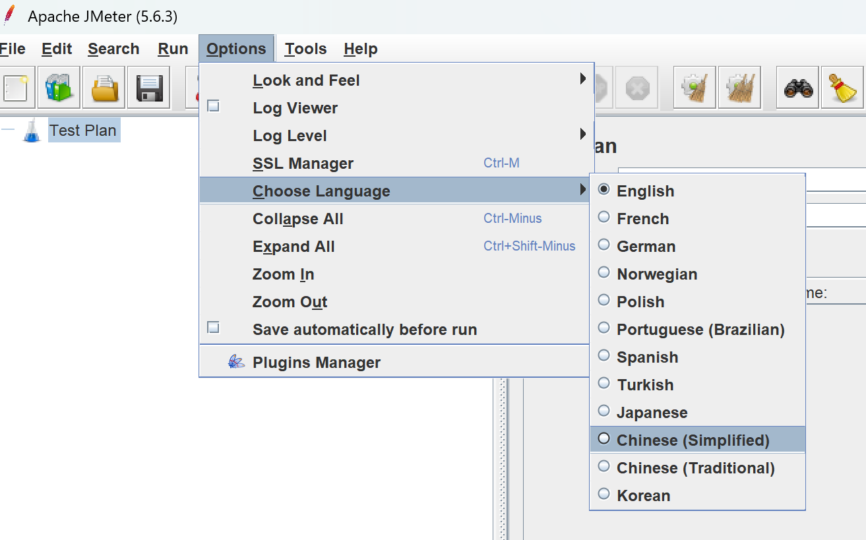
Task: Open the Help menu
Action: 361,49
